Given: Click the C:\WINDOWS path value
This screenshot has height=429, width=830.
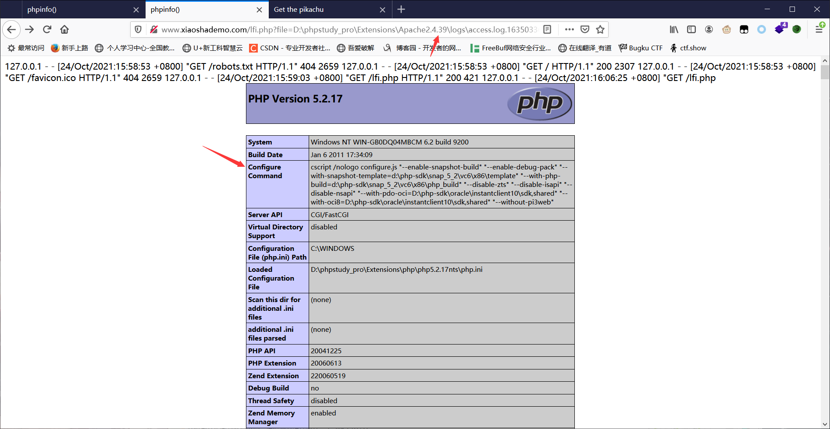Looking at the screenshot, I should 332,248.
